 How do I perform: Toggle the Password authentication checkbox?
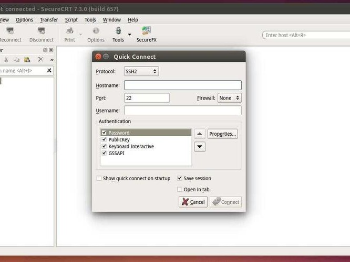(104, 133)
